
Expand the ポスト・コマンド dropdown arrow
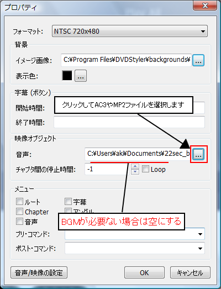click(200, 249)
